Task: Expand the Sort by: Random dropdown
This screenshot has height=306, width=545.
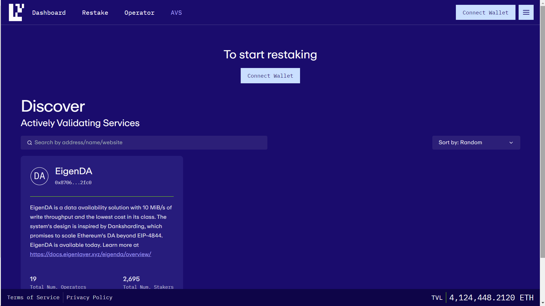Action: (x=476, y=143)
